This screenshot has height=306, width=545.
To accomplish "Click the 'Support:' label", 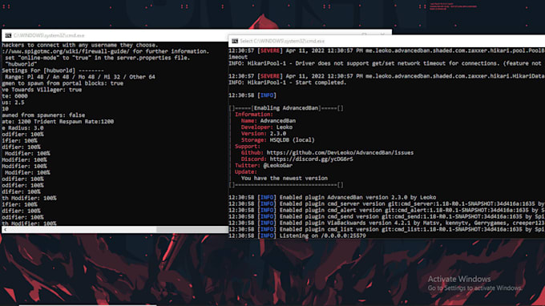I will click(248, 147).
